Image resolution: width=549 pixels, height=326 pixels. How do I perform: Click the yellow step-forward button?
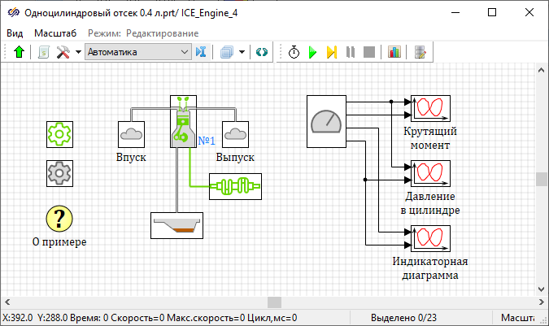331,52
